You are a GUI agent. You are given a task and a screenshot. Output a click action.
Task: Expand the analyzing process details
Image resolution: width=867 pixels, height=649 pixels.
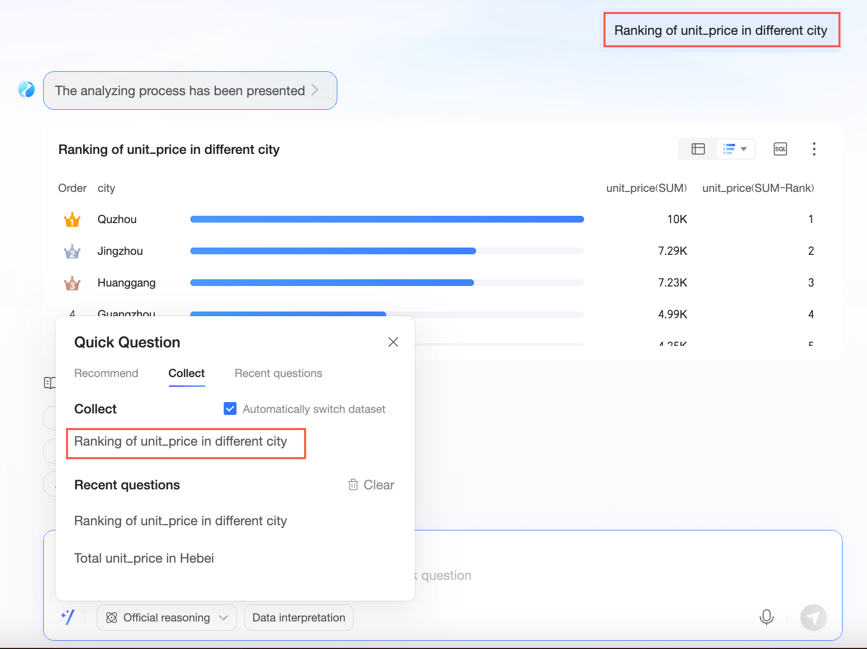[190, 90]
